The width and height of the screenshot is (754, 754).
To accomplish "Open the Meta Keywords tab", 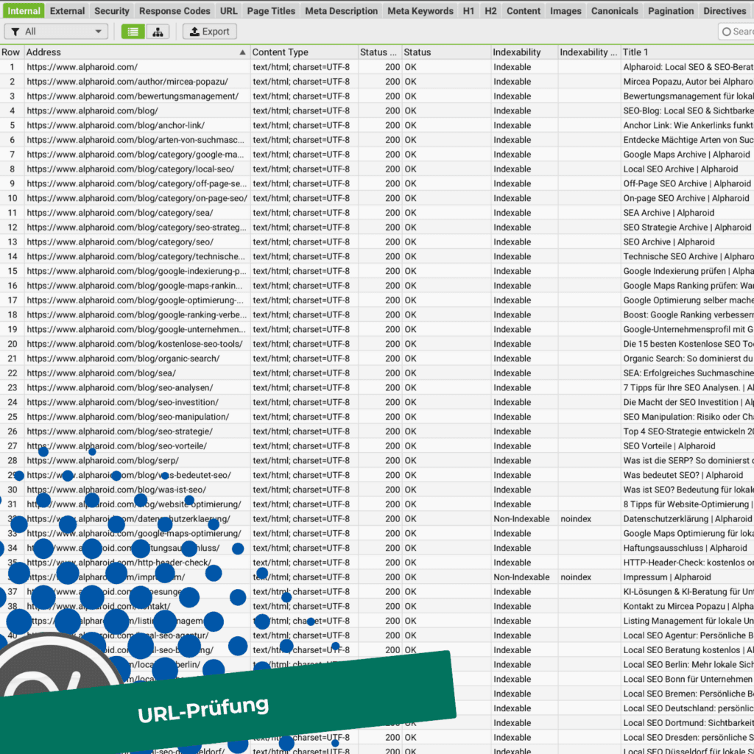I will click(420, 10).
